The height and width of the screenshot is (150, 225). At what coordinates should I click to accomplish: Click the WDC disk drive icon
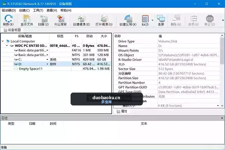pos(12,46)
